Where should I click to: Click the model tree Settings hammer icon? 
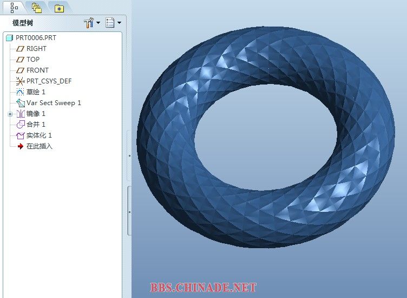(89, 23)
